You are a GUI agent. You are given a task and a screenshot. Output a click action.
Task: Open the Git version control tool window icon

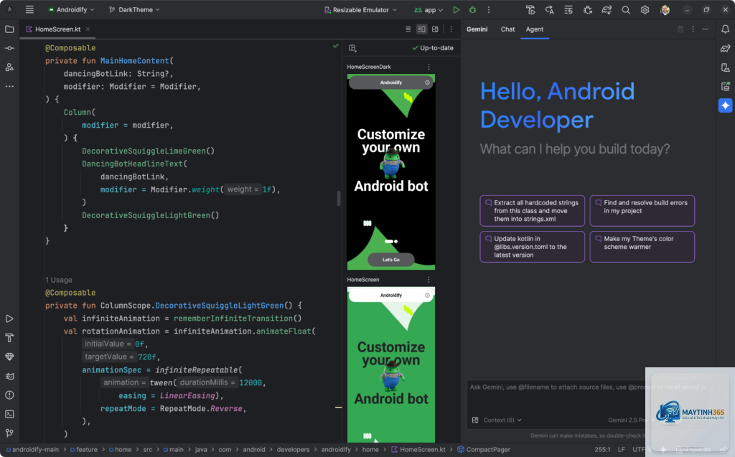click(x=9, y=433)
